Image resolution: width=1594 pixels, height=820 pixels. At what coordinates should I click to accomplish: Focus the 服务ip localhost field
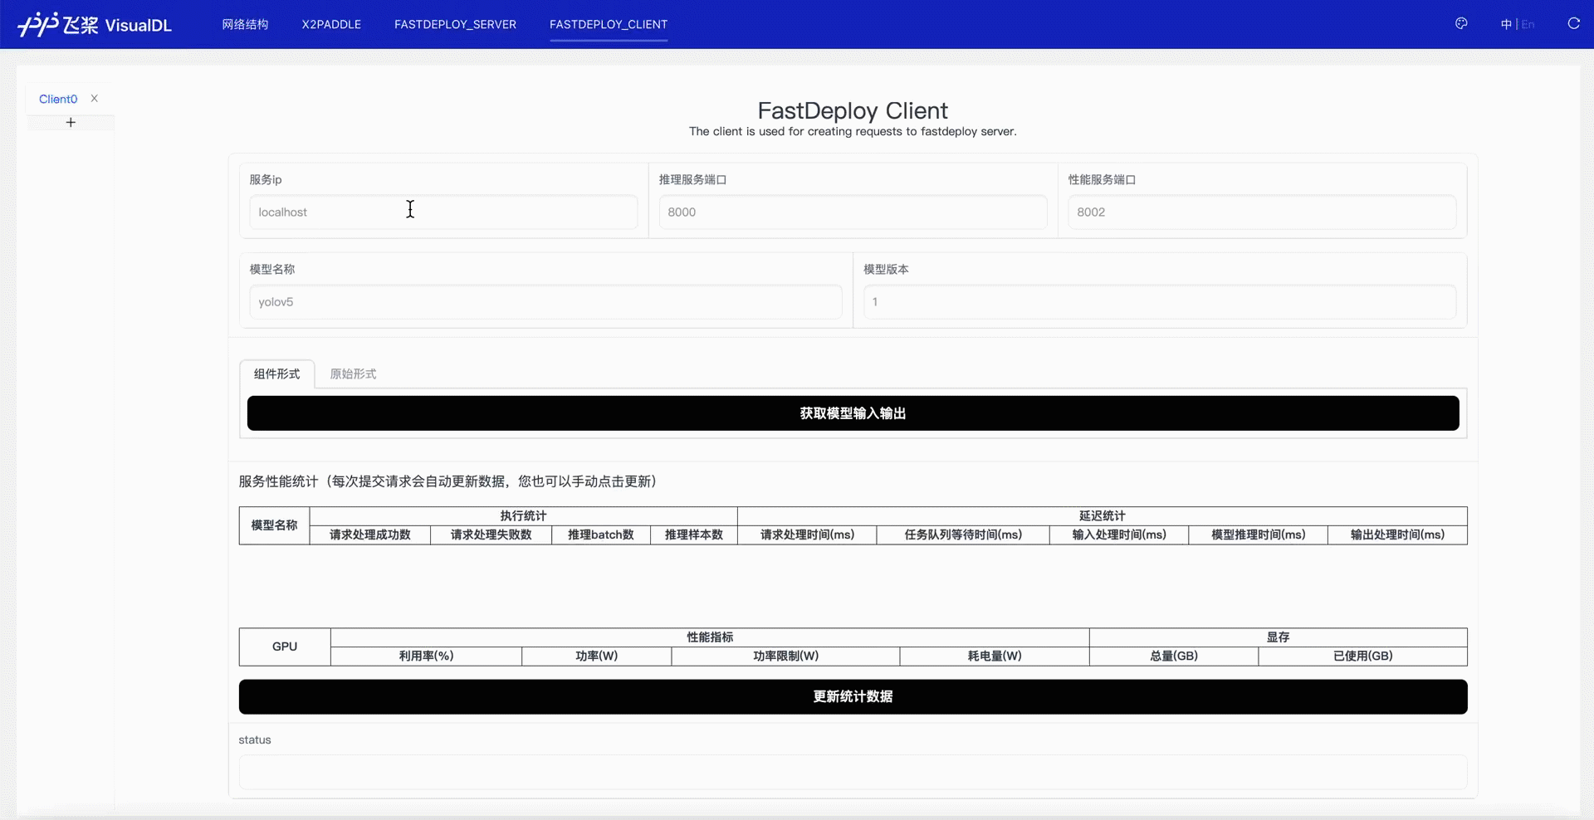pos(443,212)
